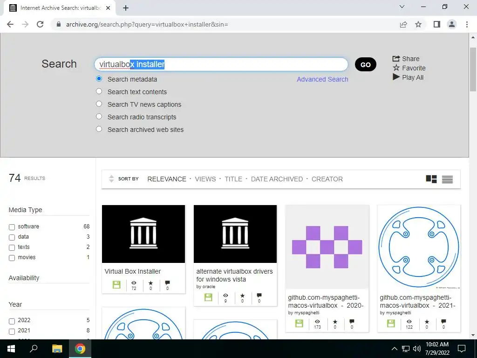
Task: Open the Chrome three-dot menu
Action: [x=467, y=24]
